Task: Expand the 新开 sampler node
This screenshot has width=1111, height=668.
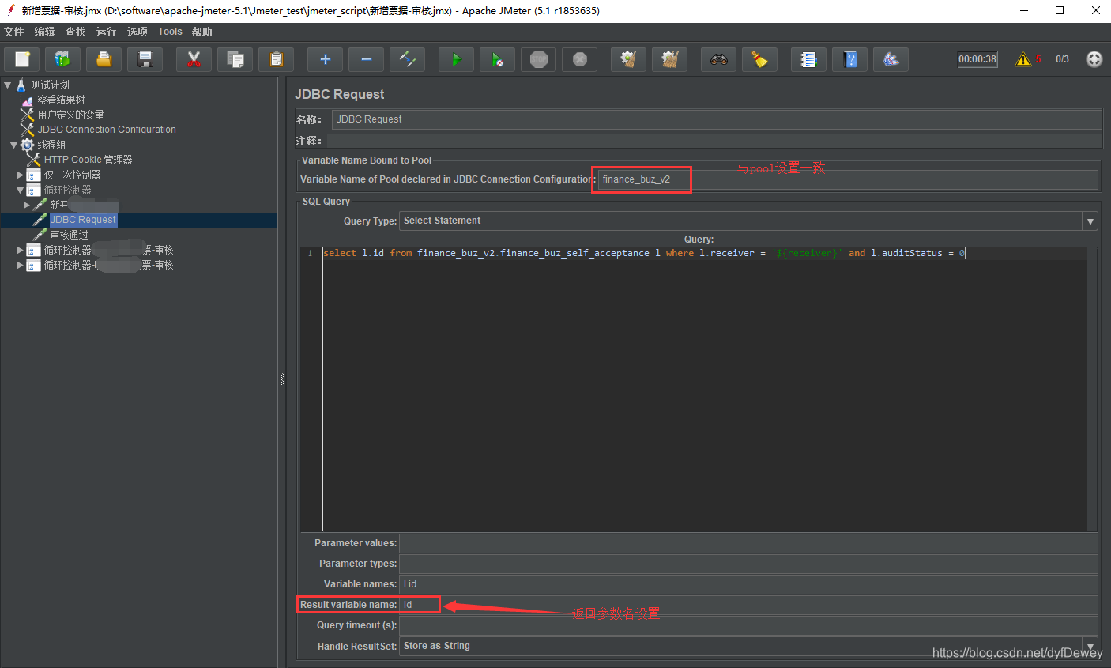Action: 27,205
